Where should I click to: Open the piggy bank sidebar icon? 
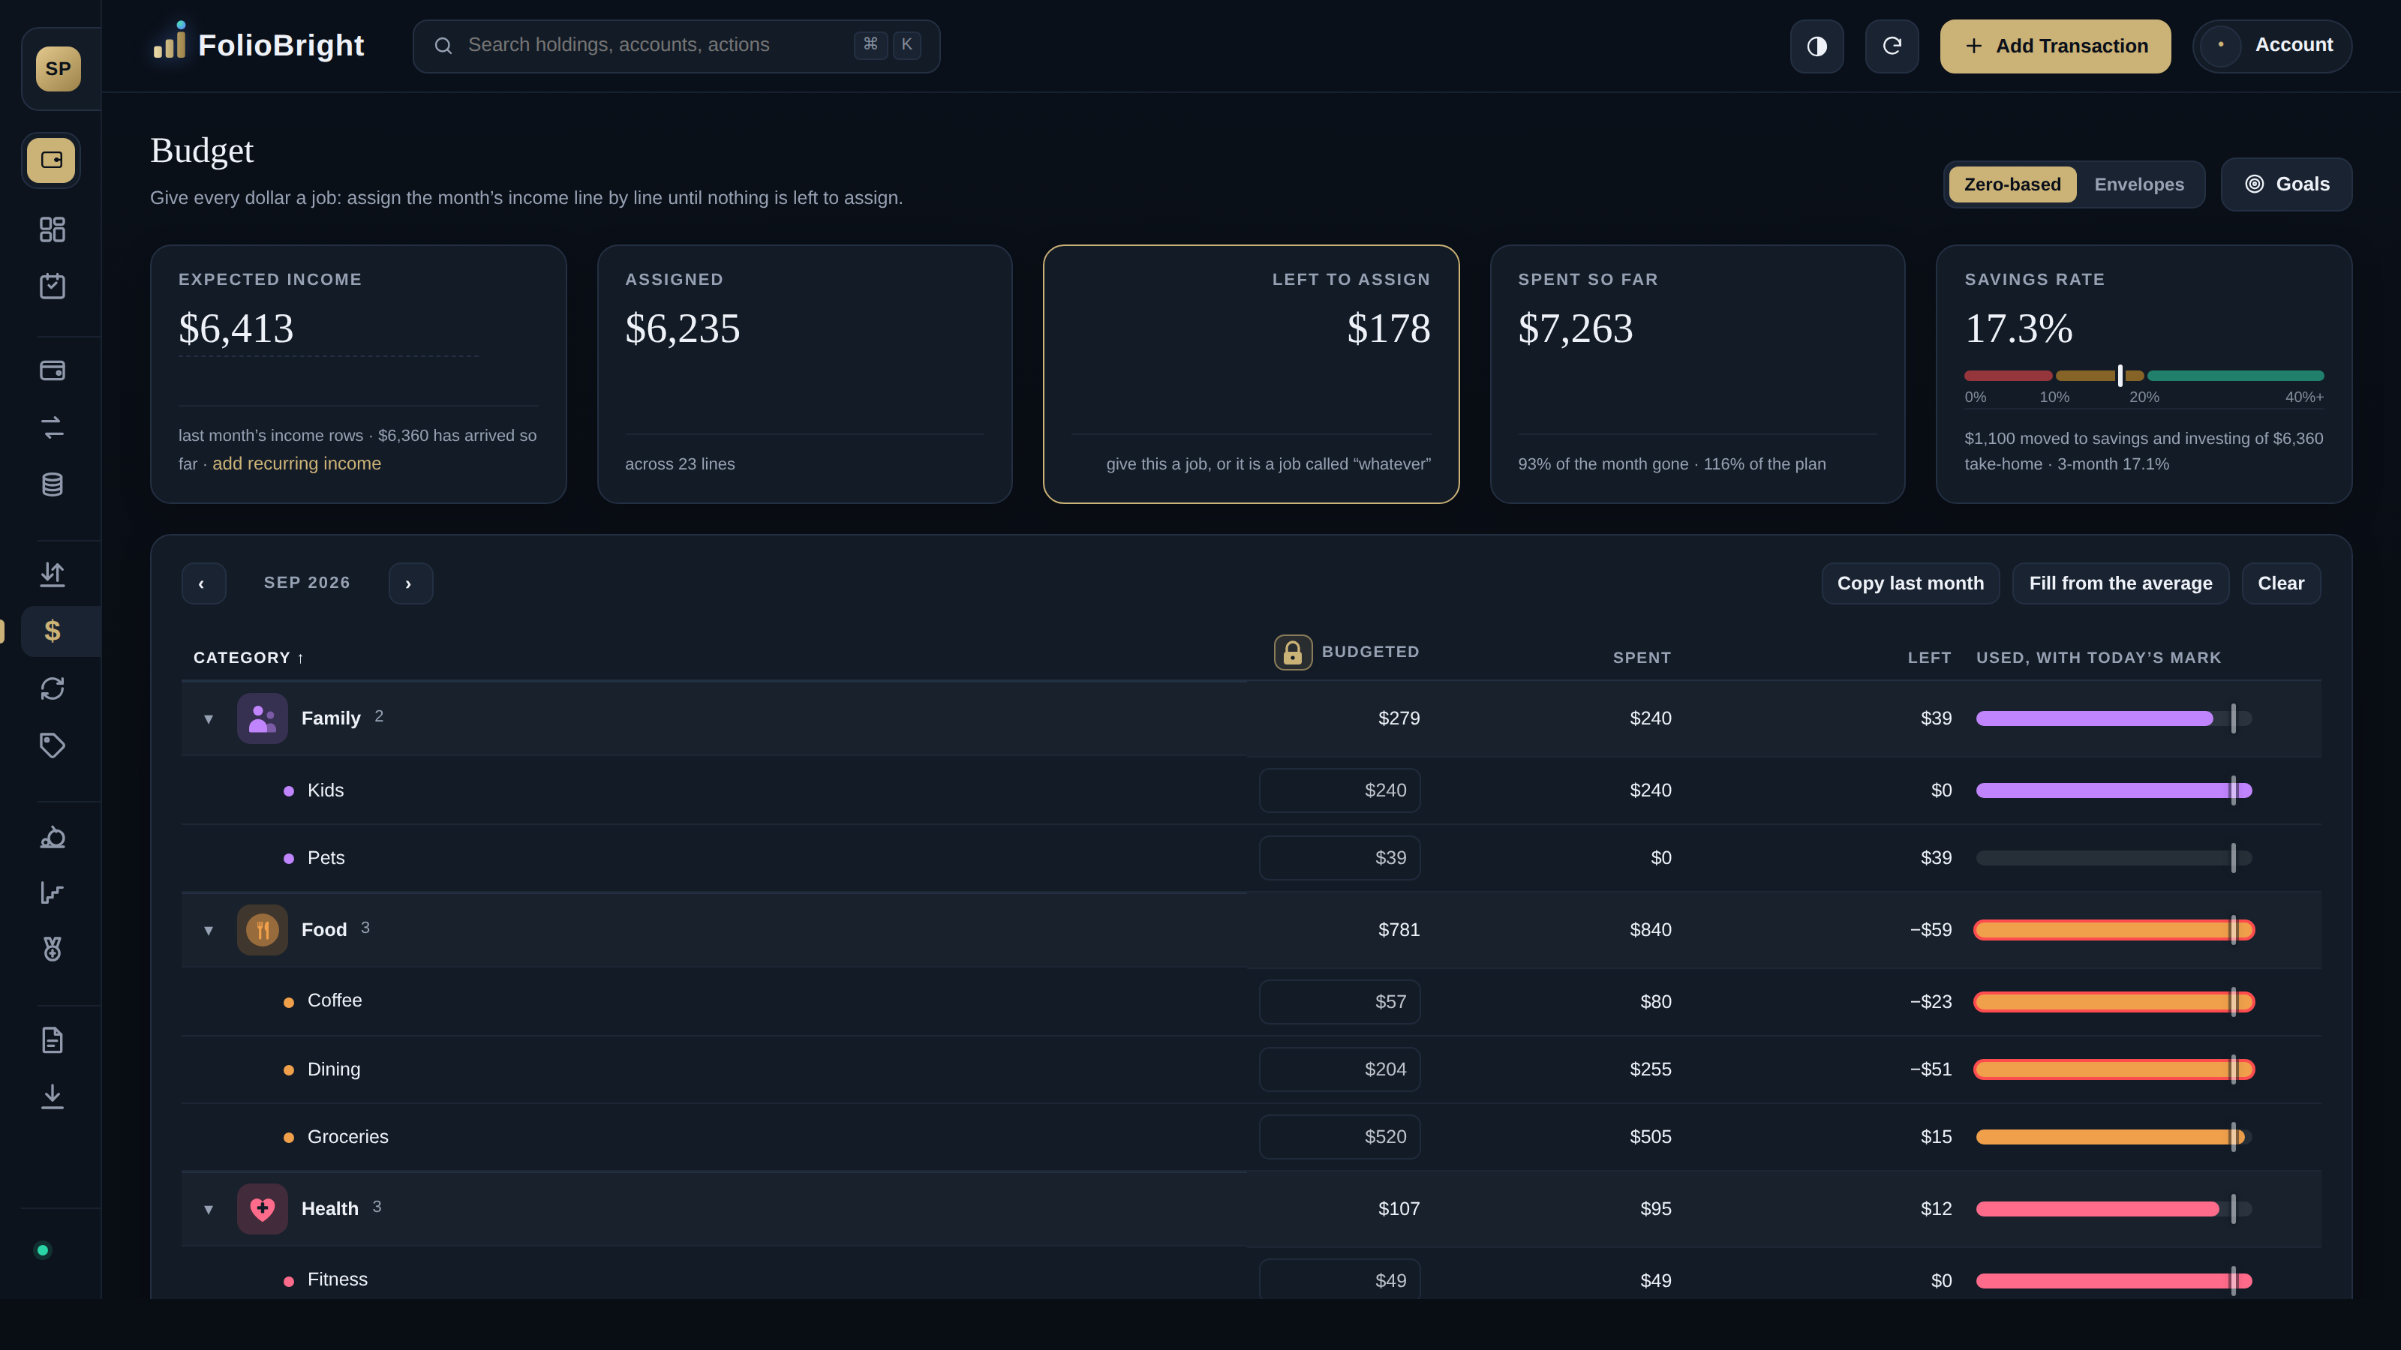click(53, 837)
